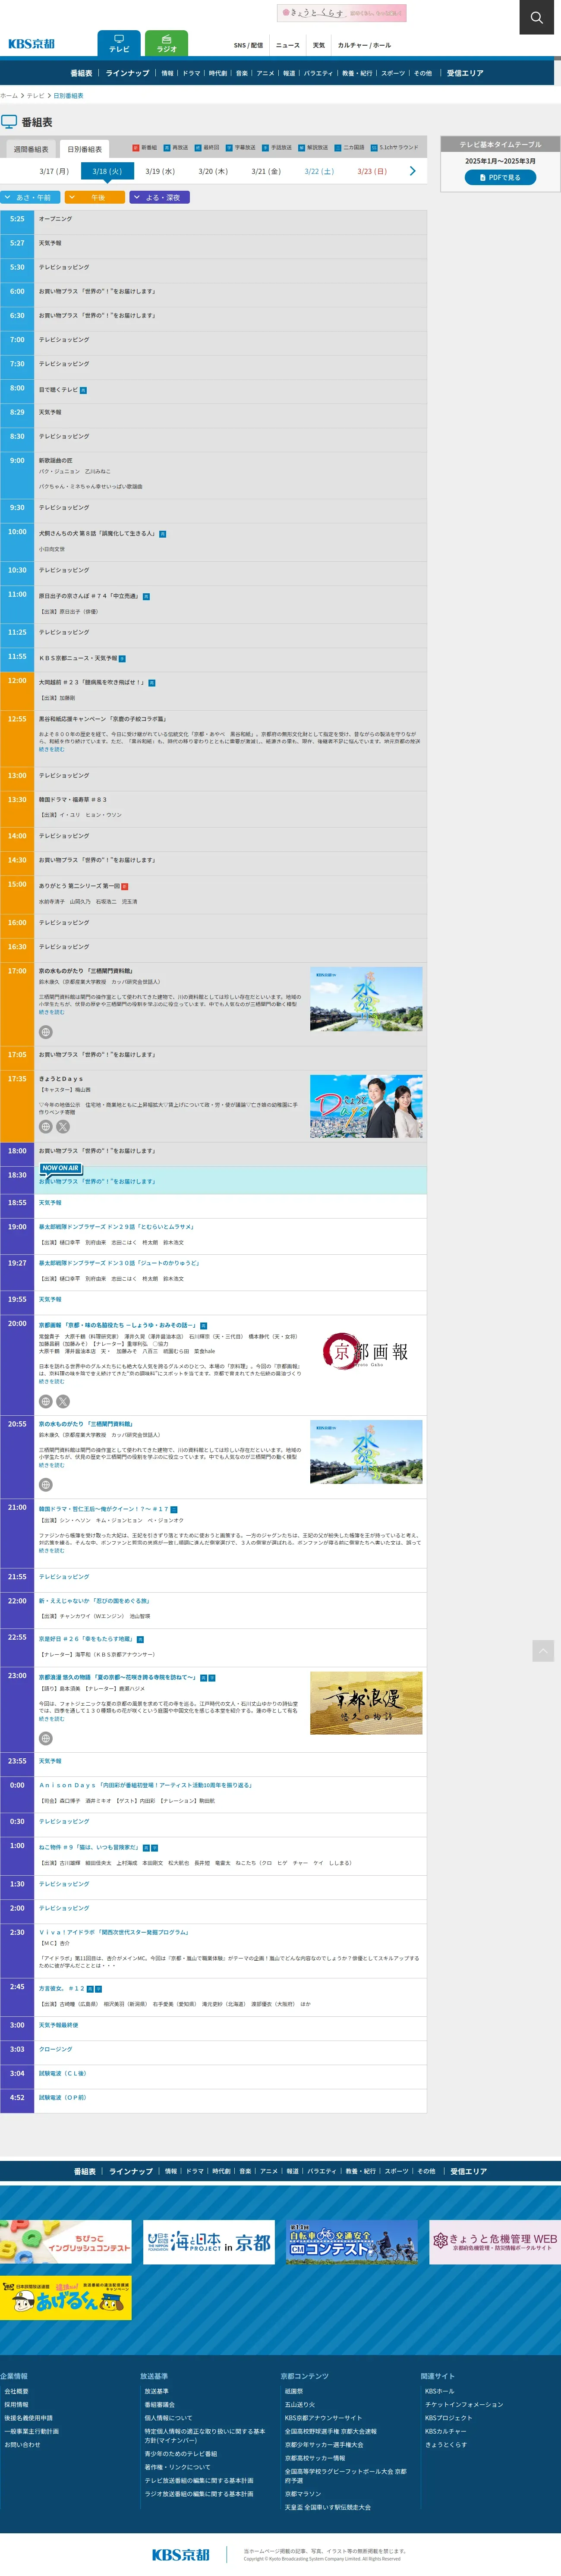The width and height of the screenshot is (561, 2576).
Task: Select the 日別番組表 tab
Action: point(85,149)
